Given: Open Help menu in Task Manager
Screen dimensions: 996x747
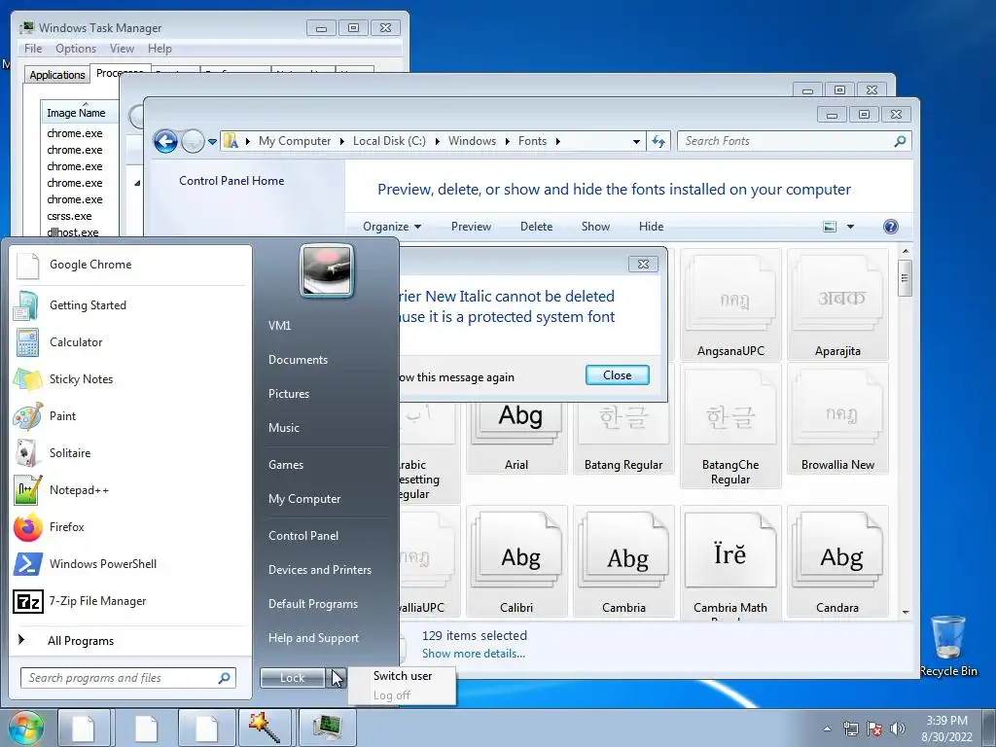Looking at the screenshot, I should (x=160, y=49).
